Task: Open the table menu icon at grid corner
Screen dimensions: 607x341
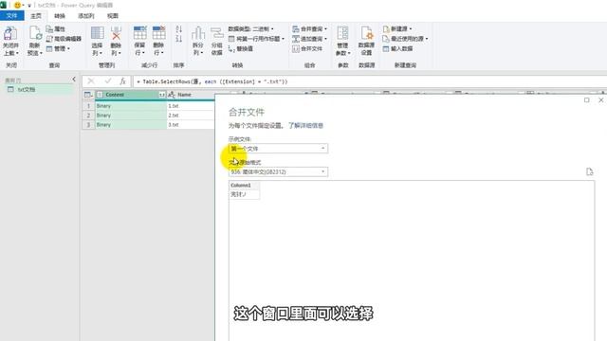Action: pos(88,95)
